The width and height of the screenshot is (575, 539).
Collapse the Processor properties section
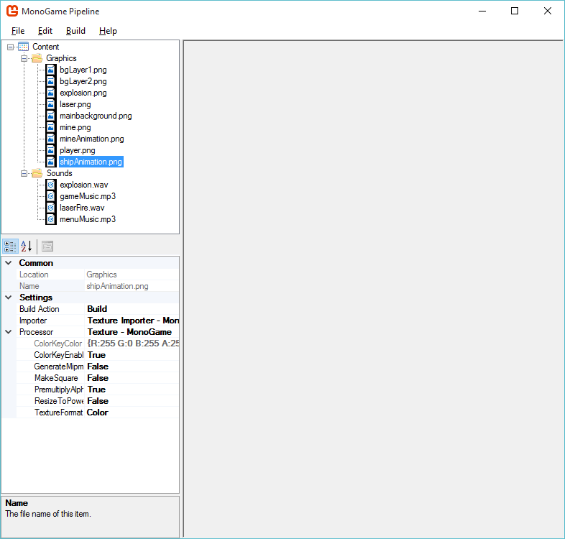coord(7,331)
